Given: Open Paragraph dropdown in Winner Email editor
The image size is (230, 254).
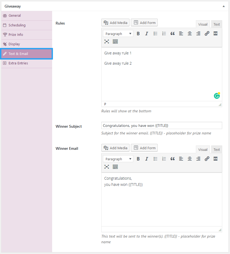Looking at the screenshot, I should (118, 159).
